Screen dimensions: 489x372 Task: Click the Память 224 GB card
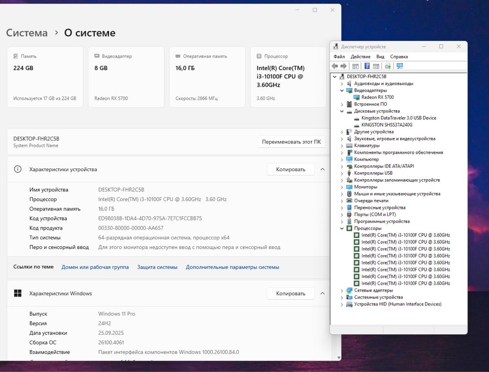(x=45, y=77)
